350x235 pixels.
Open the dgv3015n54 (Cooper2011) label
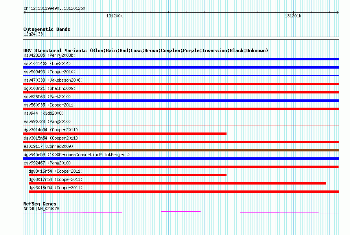pos(51,138)
